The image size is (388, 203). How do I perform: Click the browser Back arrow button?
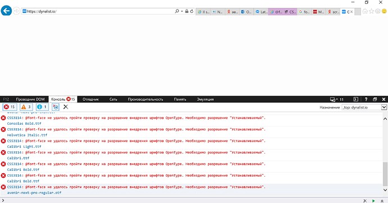coord(6,11)
